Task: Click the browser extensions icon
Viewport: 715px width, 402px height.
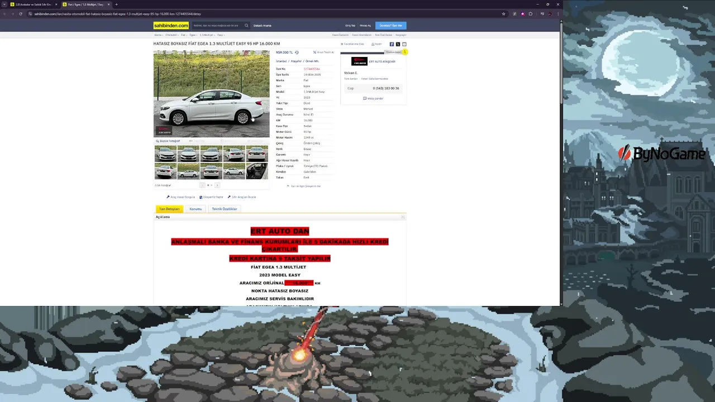Action: tap(531, 13)
